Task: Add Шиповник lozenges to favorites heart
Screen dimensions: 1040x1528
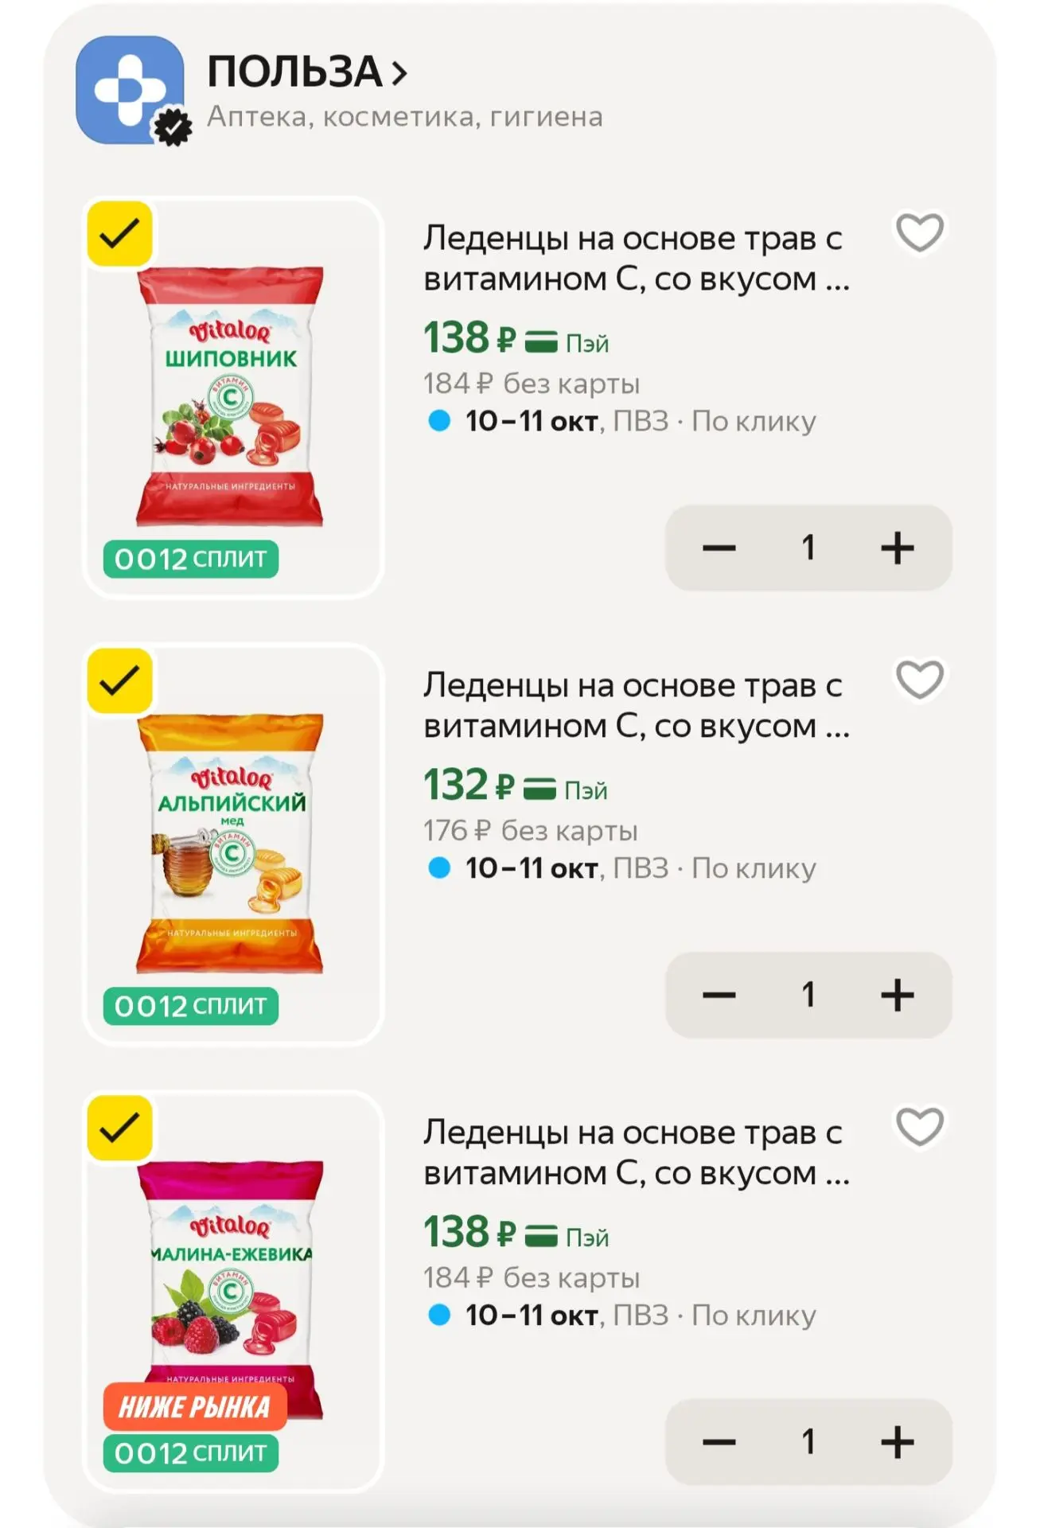Action: click(920, 232)
